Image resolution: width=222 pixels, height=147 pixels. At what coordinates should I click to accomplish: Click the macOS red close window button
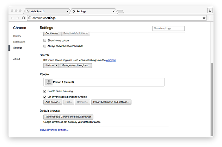click(12, 11)
